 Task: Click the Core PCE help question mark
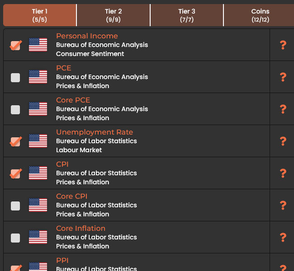(283, 109)
